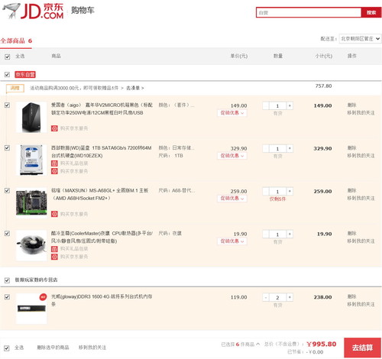Move CoolerMaster cooler to my favorites

coord(361,241)
